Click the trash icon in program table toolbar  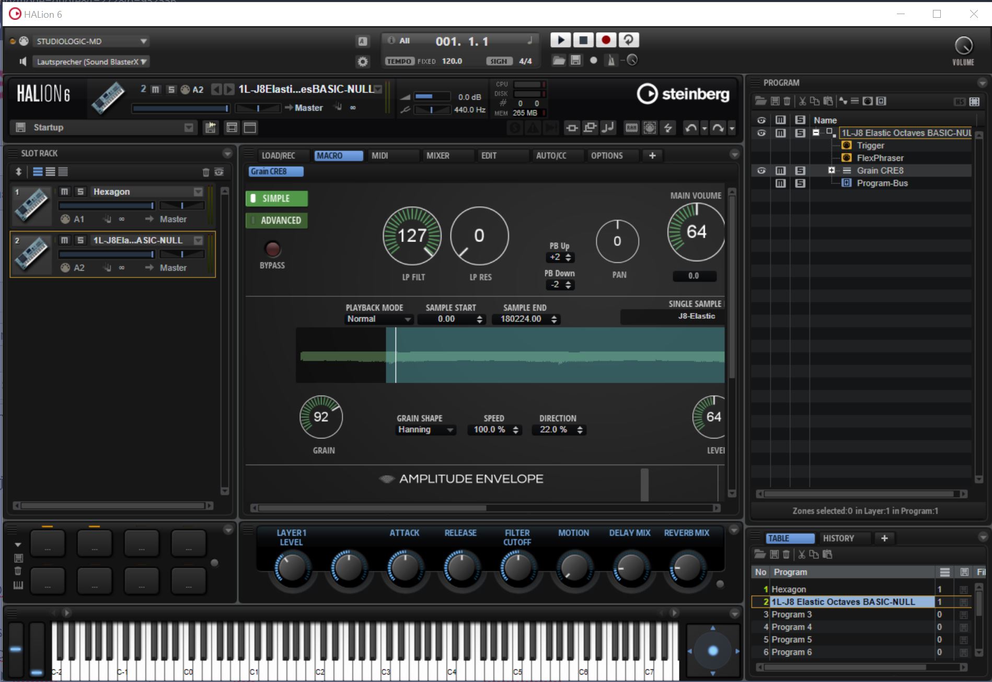point(786,554)
